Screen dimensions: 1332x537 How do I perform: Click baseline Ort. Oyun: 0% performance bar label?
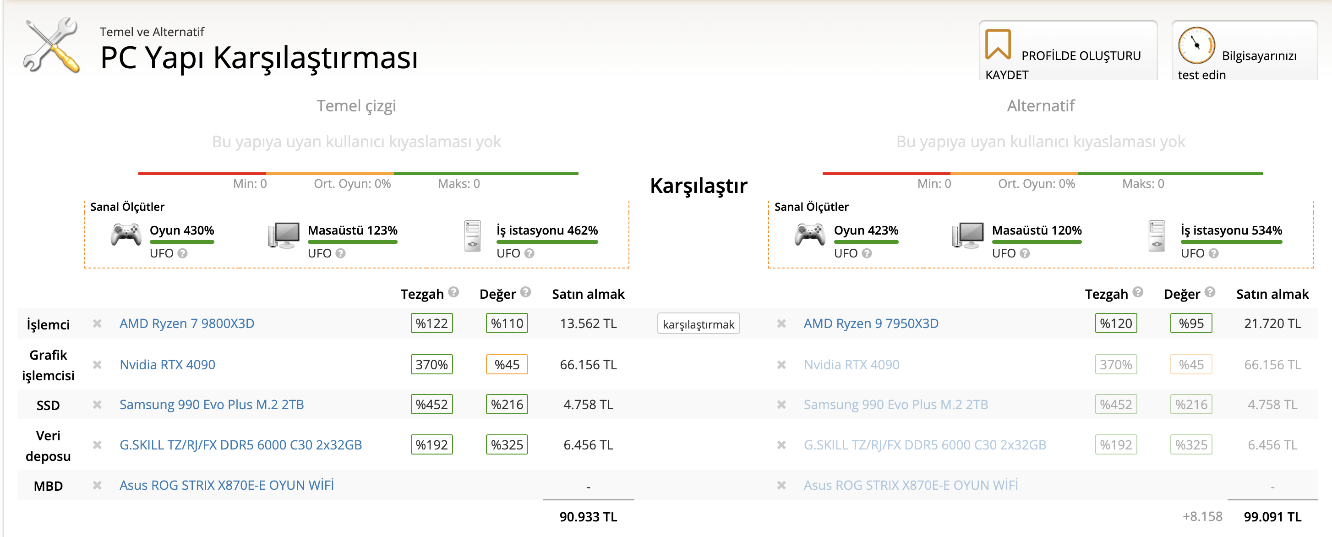pos(352,184)
